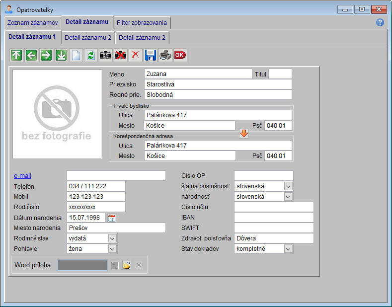392x307 pixels.
Task: Click the Mobil field
Action: pos(96,197)
